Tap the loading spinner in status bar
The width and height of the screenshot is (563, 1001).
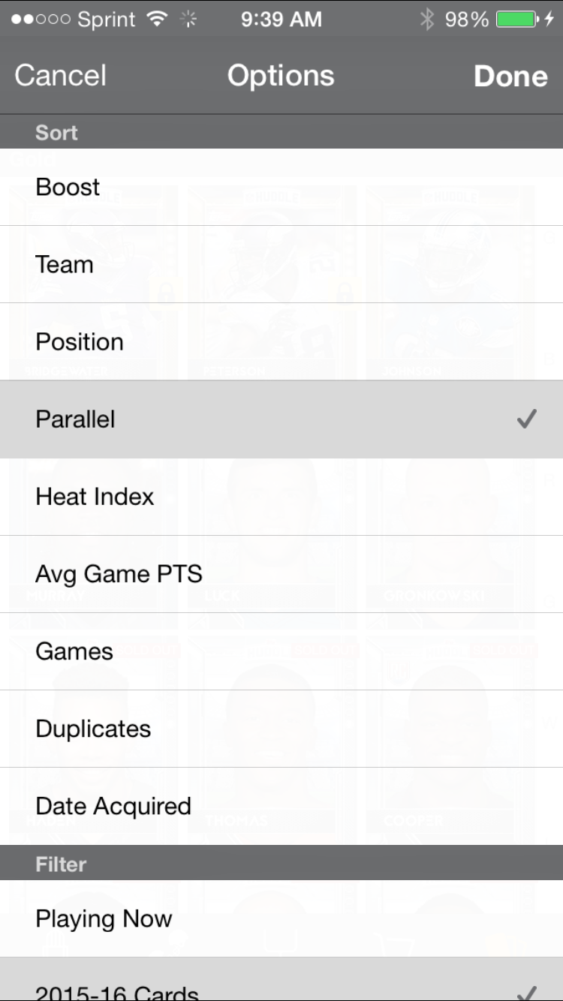point(189,20)
